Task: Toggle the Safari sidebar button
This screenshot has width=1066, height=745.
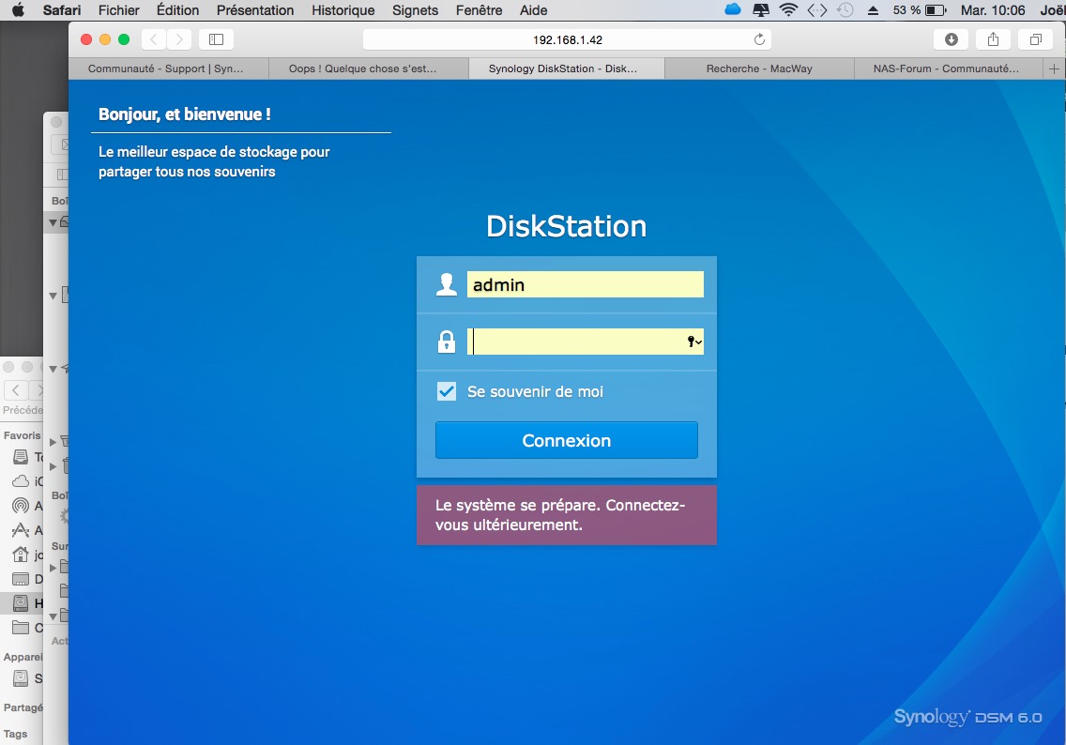Action: [x=216, y=39]
